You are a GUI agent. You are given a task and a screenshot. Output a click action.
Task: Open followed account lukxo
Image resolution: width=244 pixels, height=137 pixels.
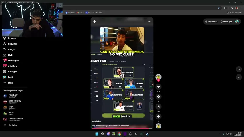point(9,113)
